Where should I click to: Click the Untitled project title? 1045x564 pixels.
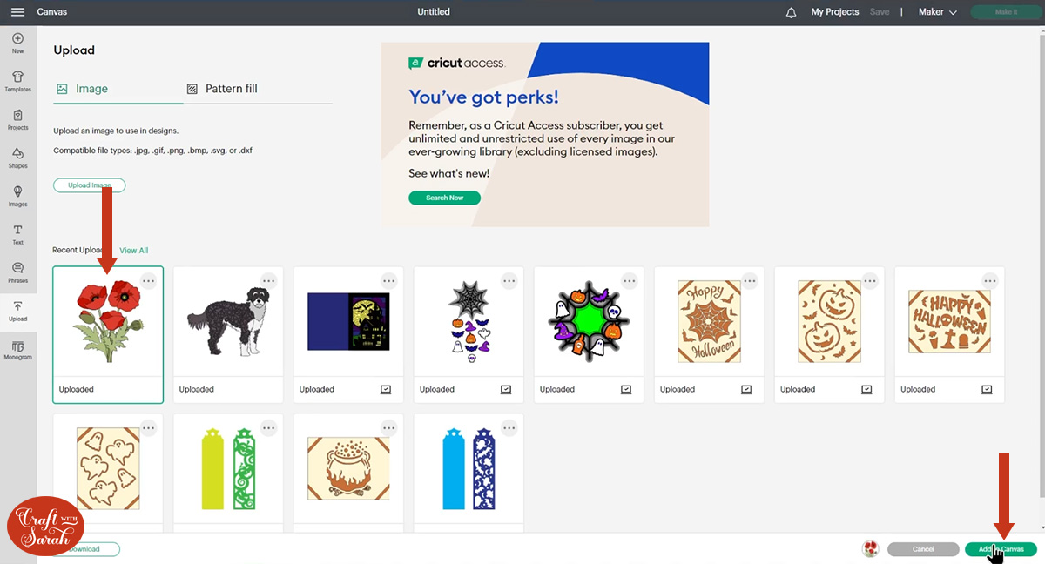coord(434,12)
